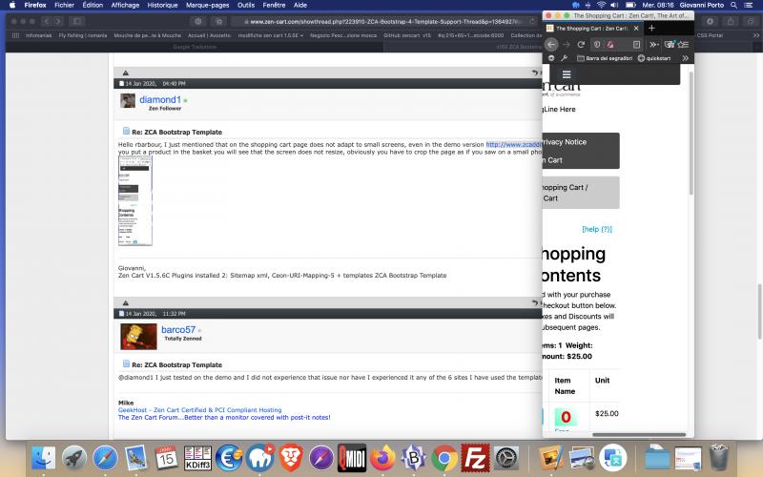Click Safari URL address field
Screen dimensions: 763x477
383,21
